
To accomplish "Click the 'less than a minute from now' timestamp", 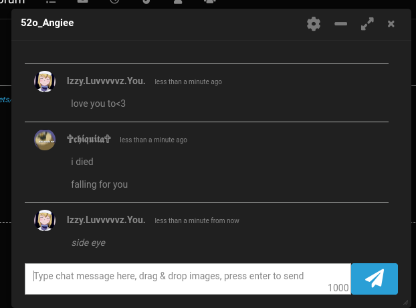I will pos(197,220).
